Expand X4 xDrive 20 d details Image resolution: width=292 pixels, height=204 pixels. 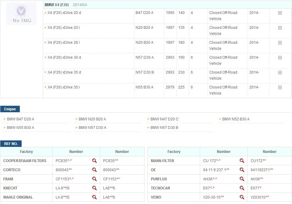280,13
